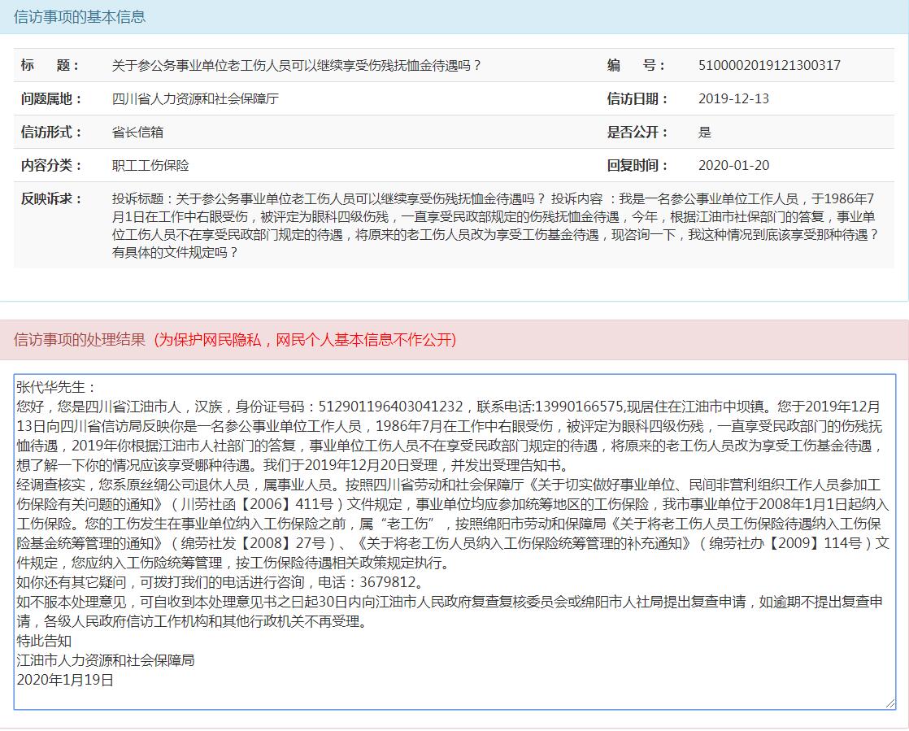Click inside the 处理结果 reply text area
The image size is (909, 731).
455,691
